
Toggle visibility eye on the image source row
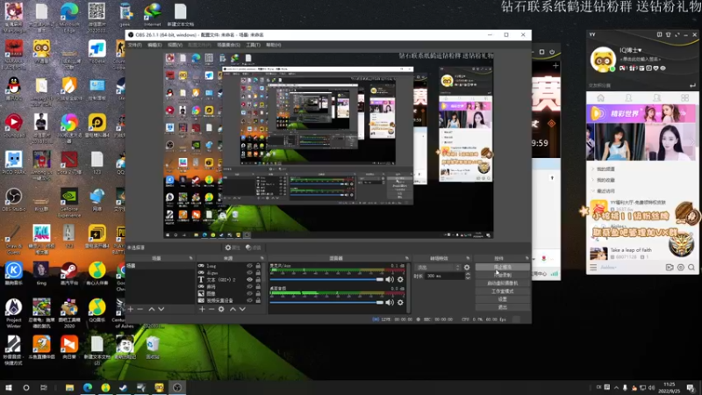(250, 293)
